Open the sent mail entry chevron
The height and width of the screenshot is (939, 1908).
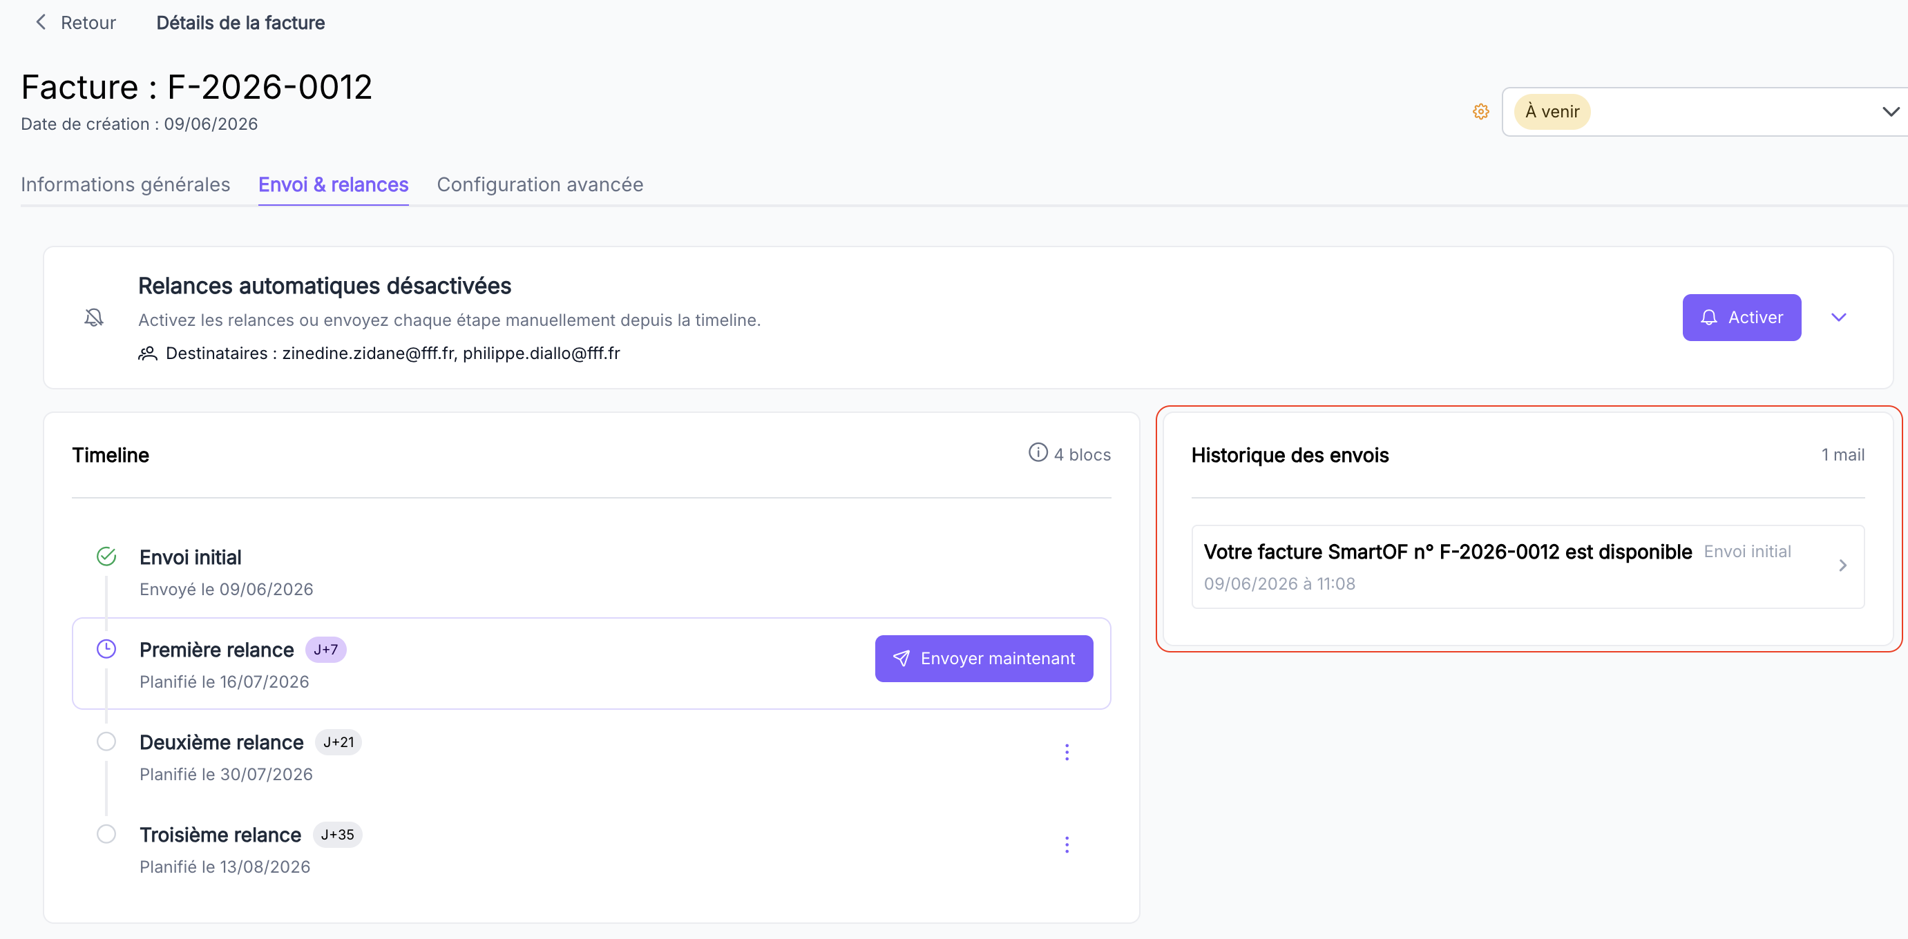click(1843, 565)
